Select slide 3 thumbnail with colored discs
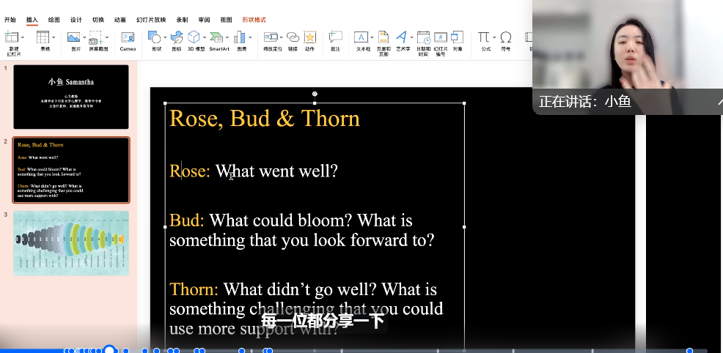This screenshot has height=353, width=723. point(71,243)
